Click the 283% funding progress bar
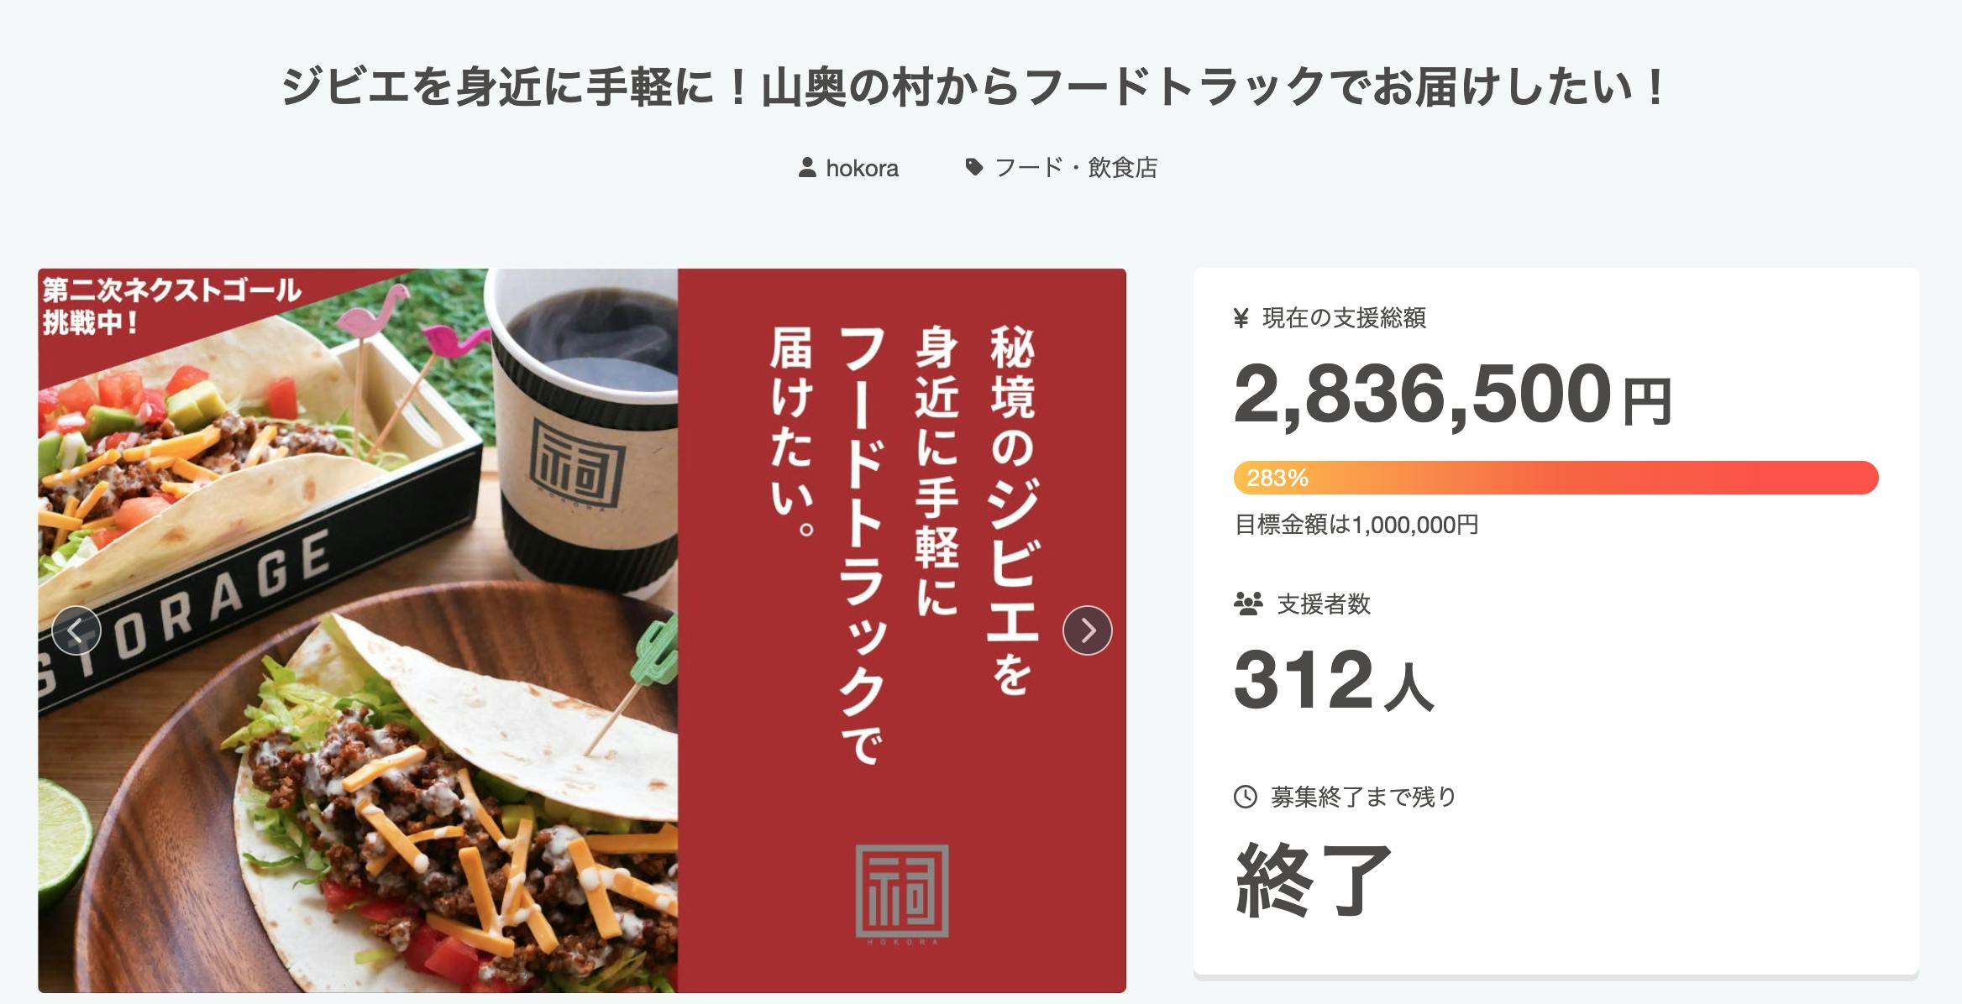The height and width of the screenshot is (1004, 1962). (x=1555, y=478)
